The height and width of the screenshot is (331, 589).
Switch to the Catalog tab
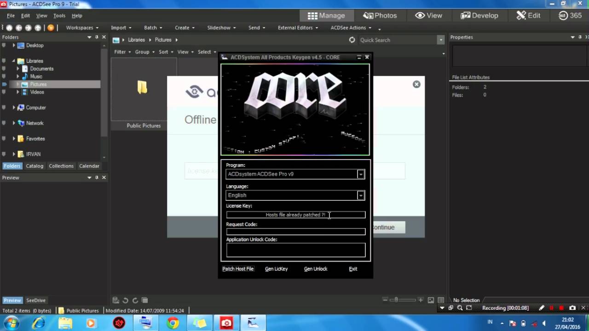(x=35, y=166)
